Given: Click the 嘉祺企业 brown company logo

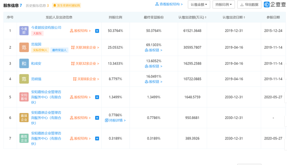Looking at the screenshot, I should coord(24,118).
